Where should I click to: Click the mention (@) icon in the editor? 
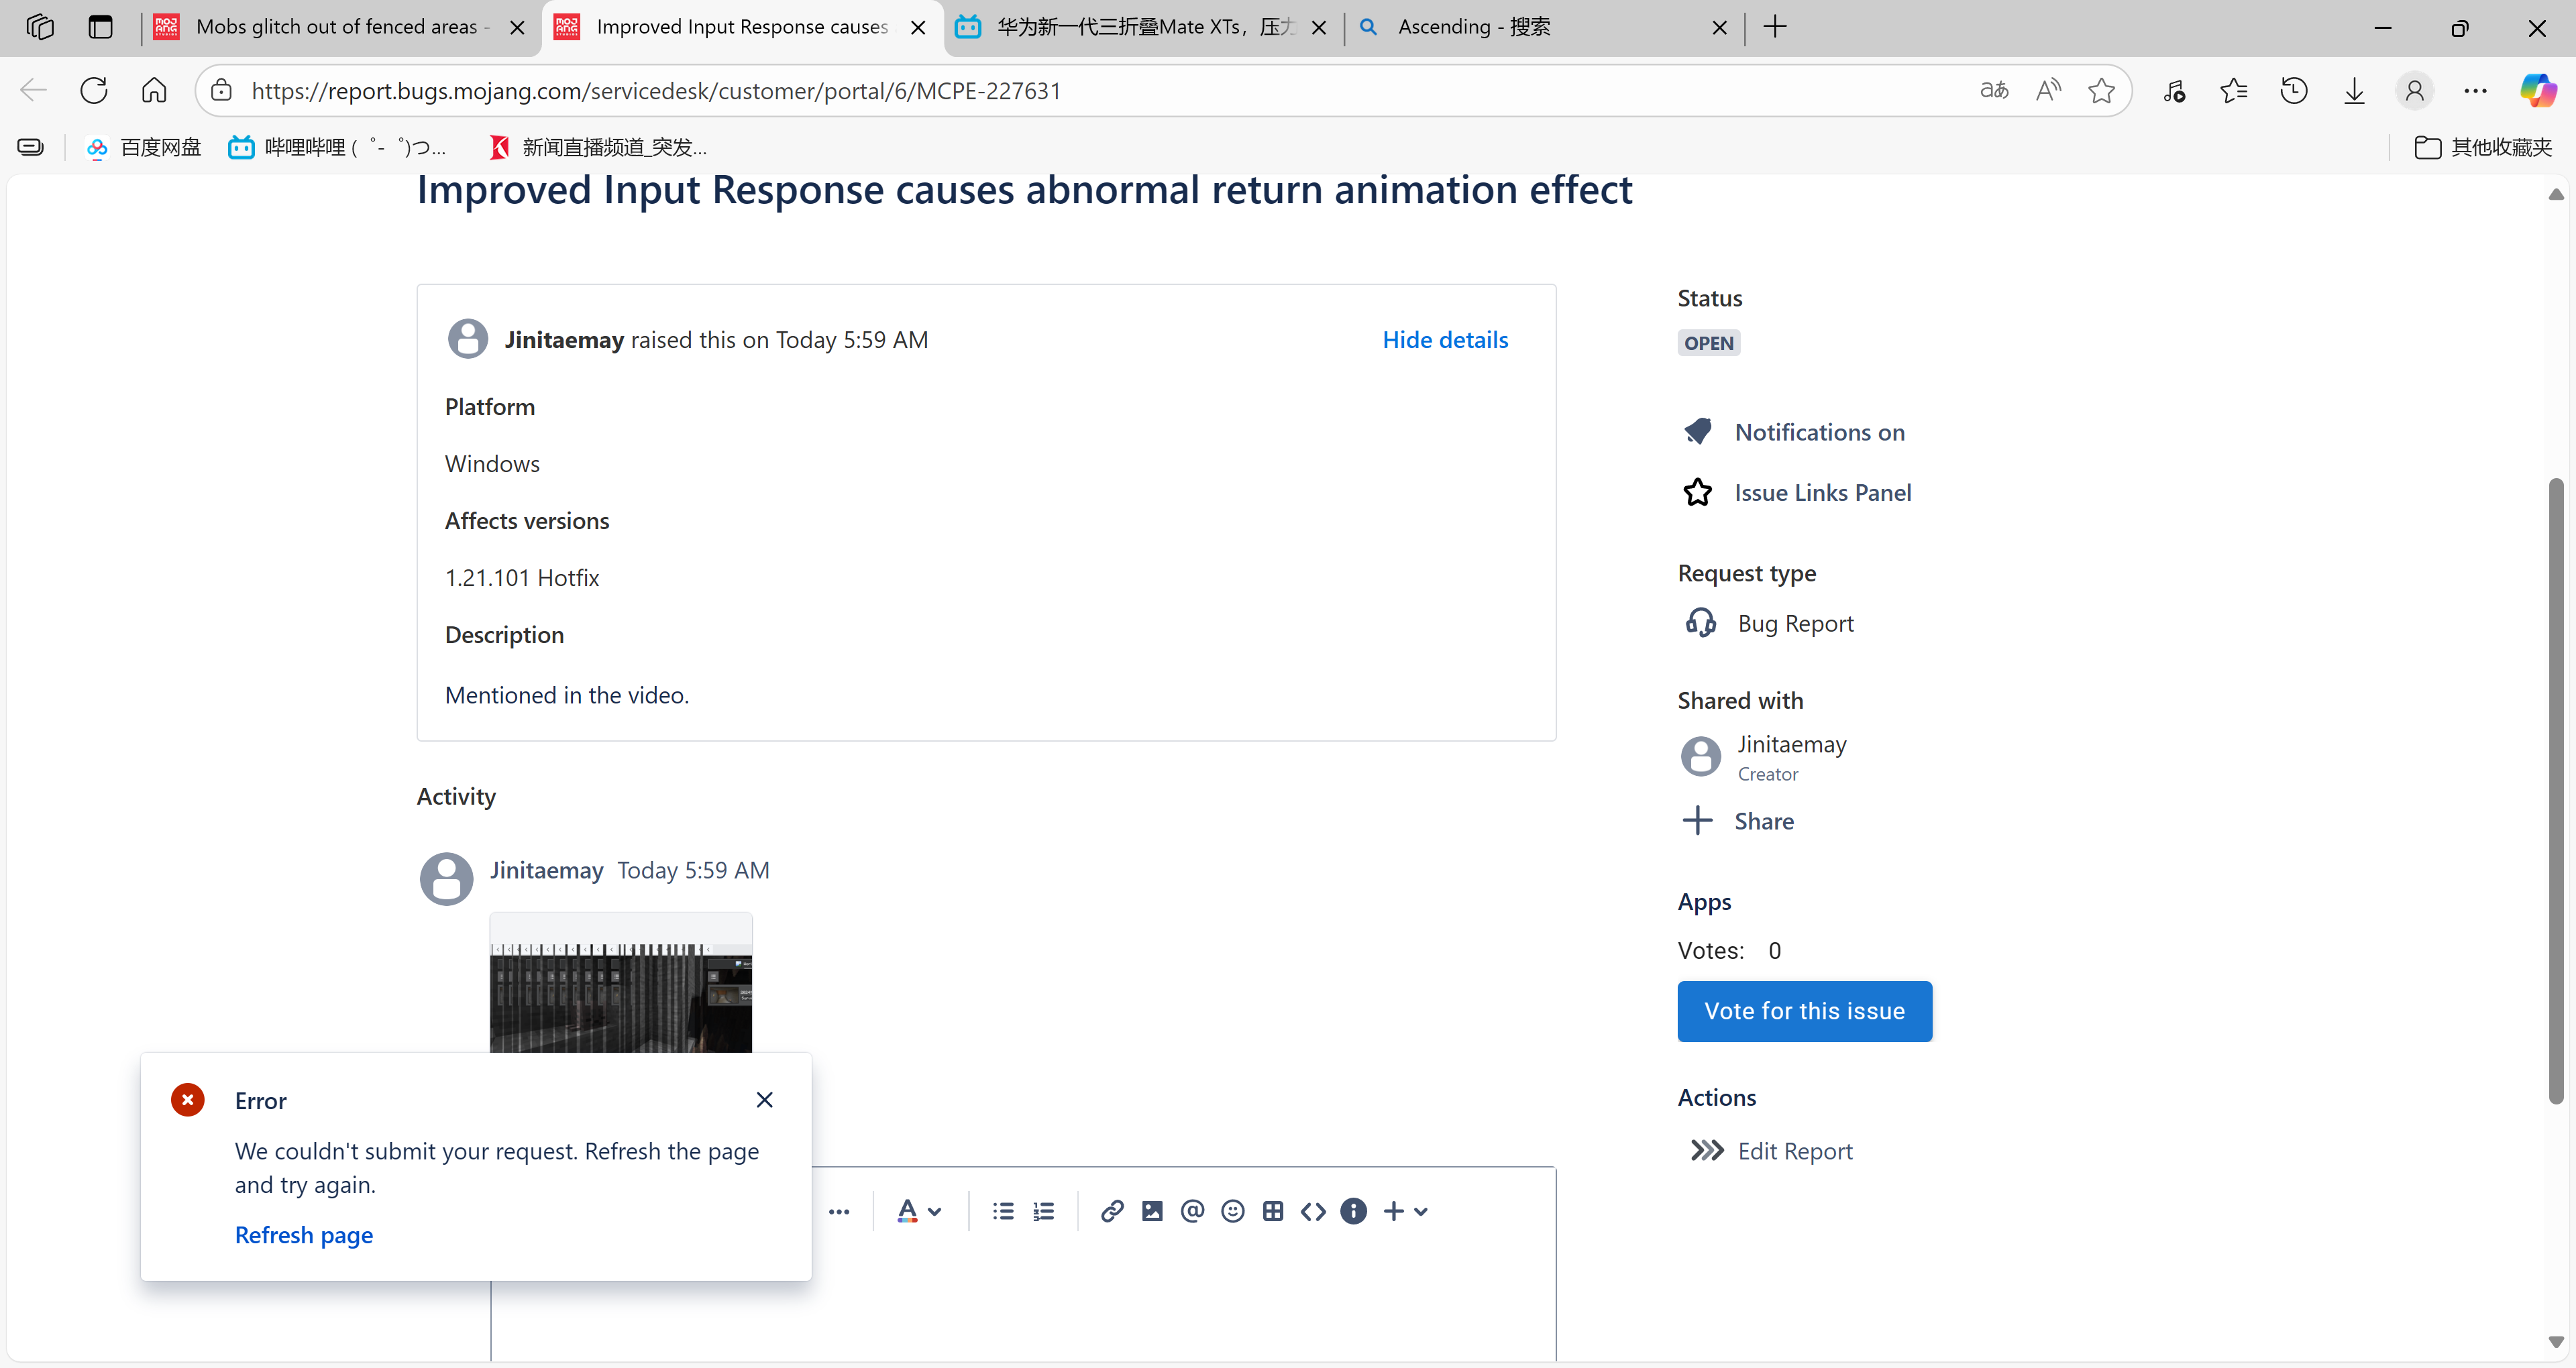click(1192, 1211)
